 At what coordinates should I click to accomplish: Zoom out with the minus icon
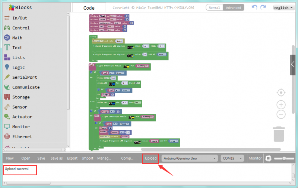tap(281, 115)
